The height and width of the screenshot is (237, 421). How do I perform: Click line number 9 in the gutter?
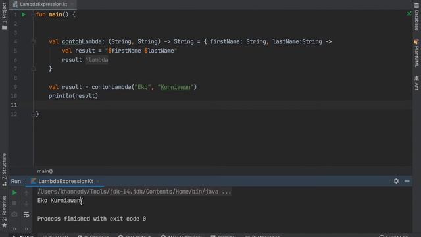15,87
